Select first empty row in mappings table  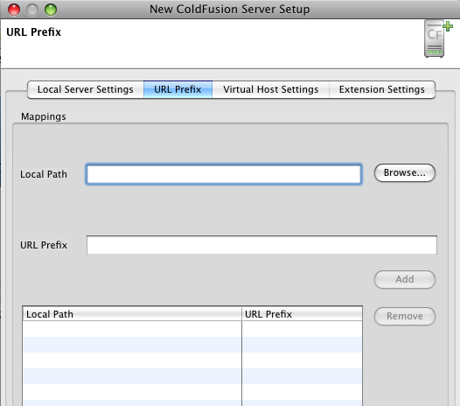[x=192, y=329]
